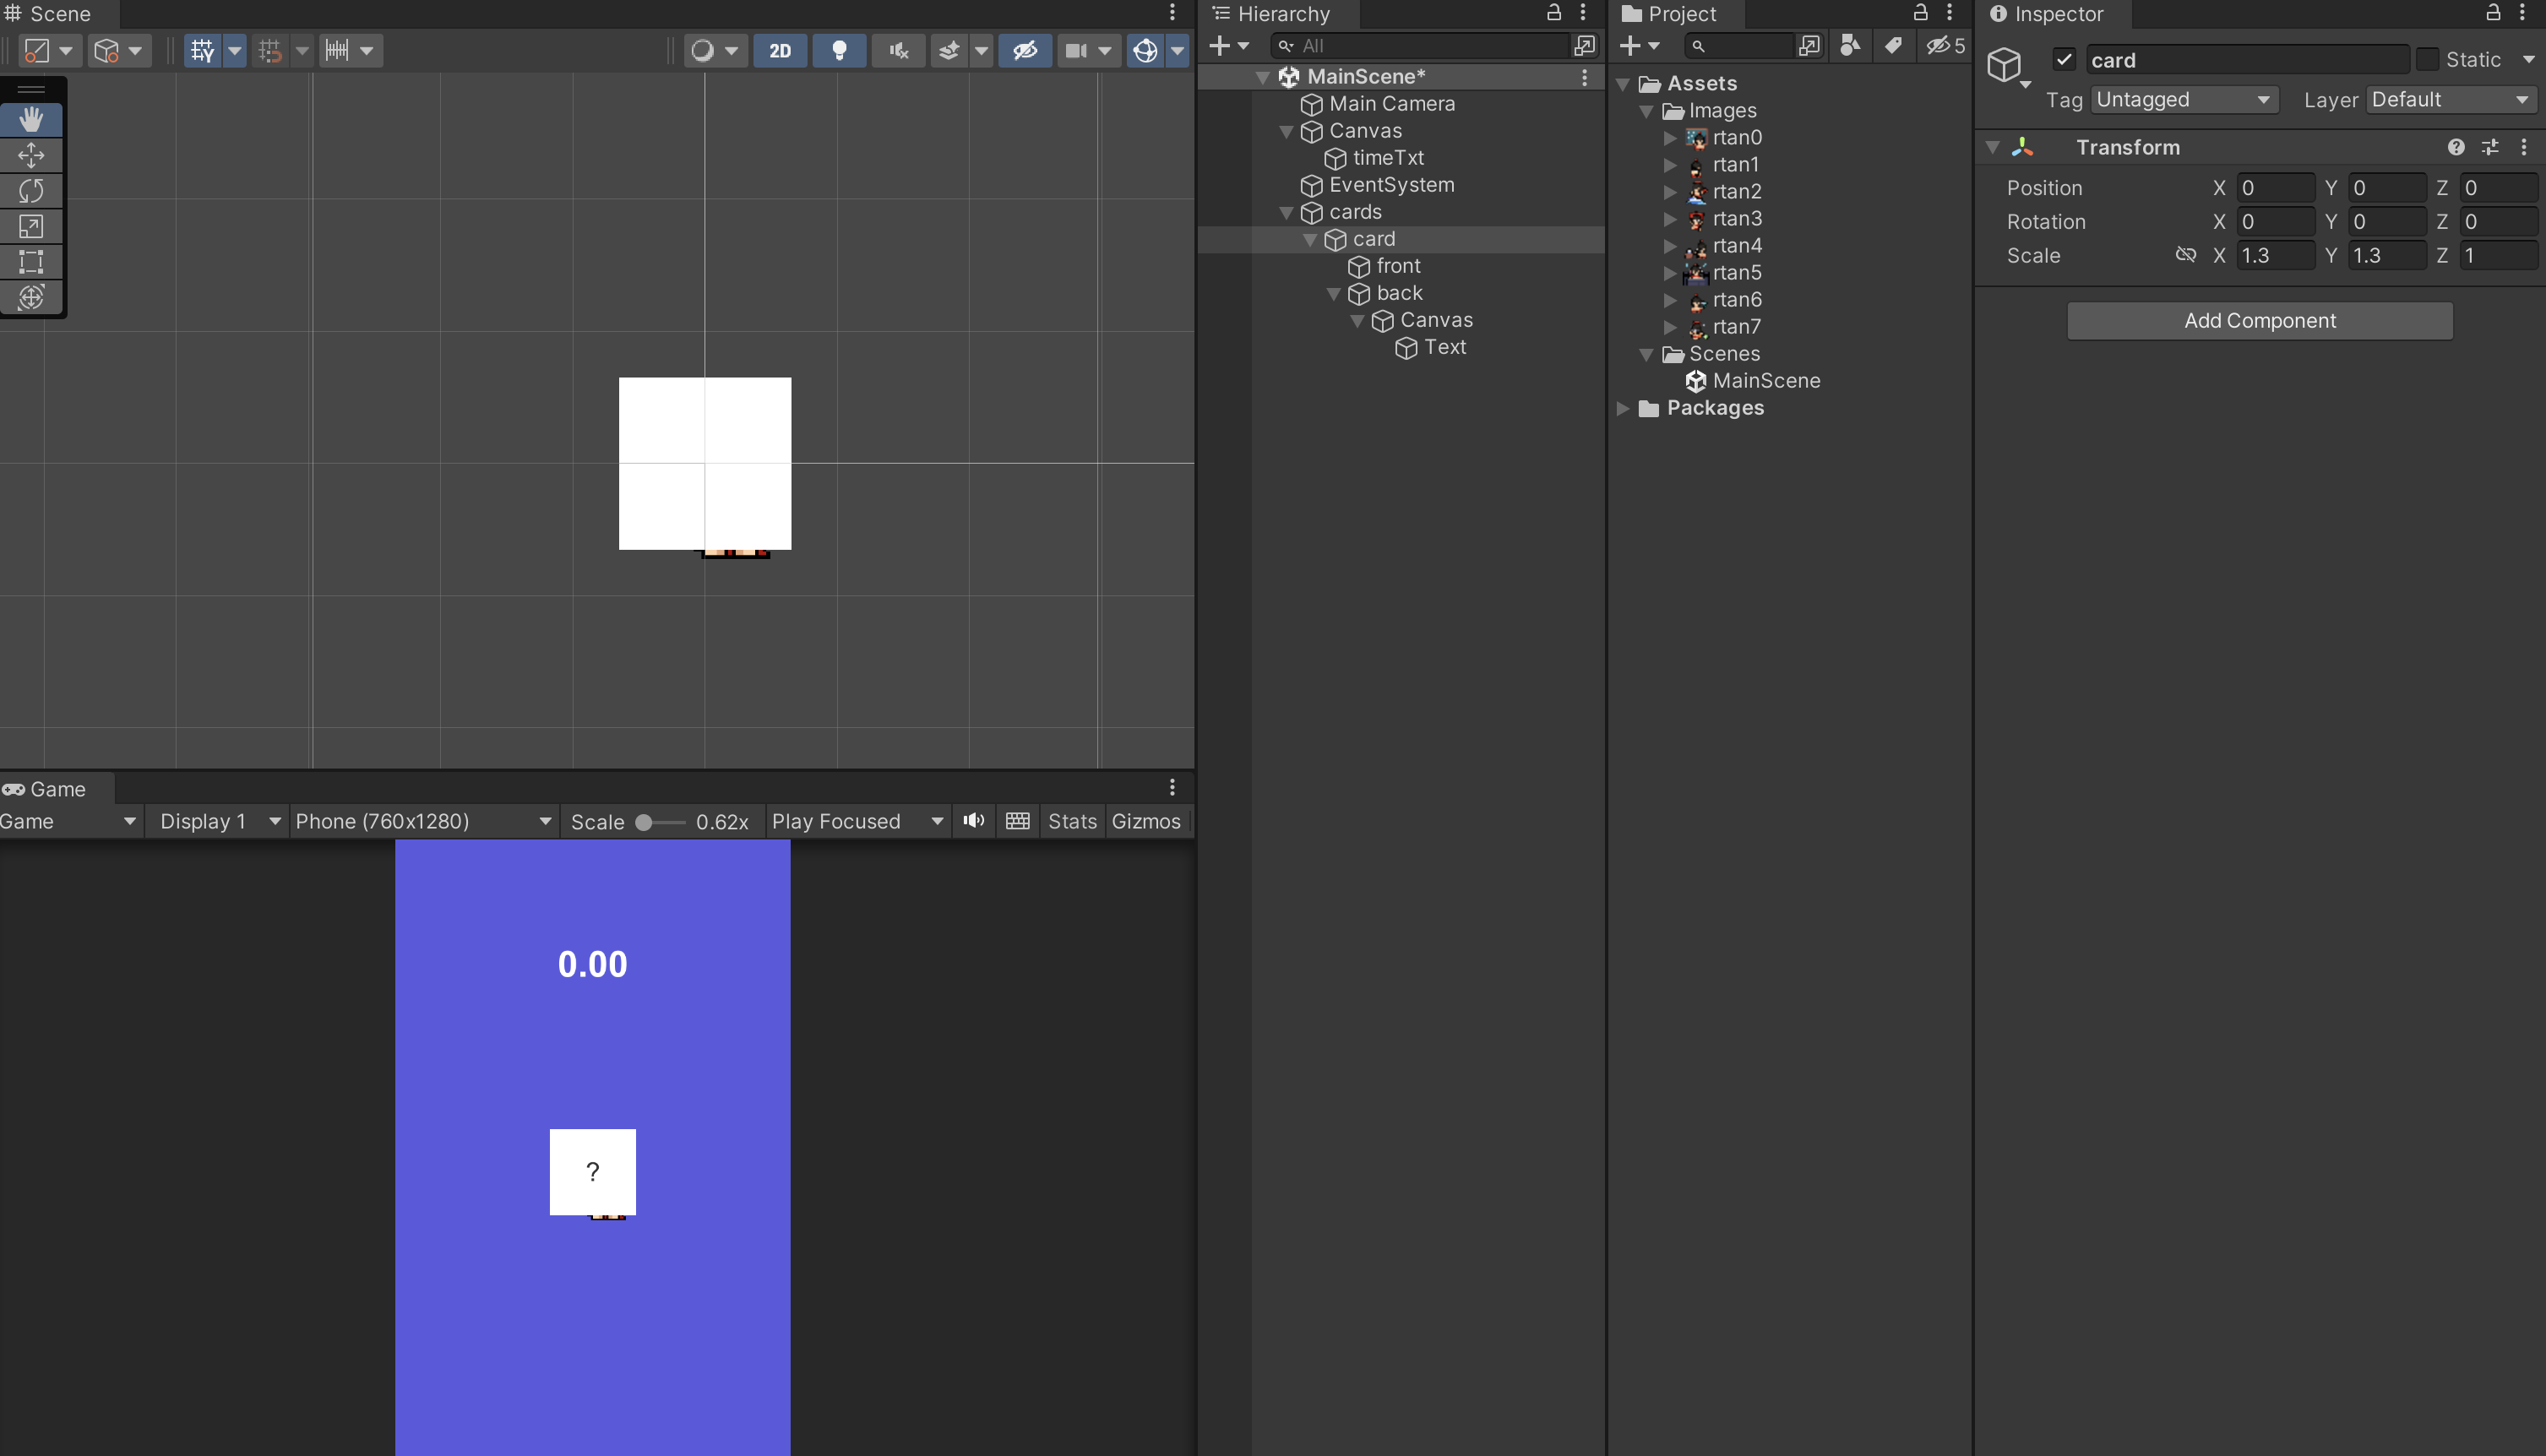The height and width of the screenshot is (1456, 2546).
Task: Open Scene tab three-dot menu
Action: click(x=1172, y=13)
